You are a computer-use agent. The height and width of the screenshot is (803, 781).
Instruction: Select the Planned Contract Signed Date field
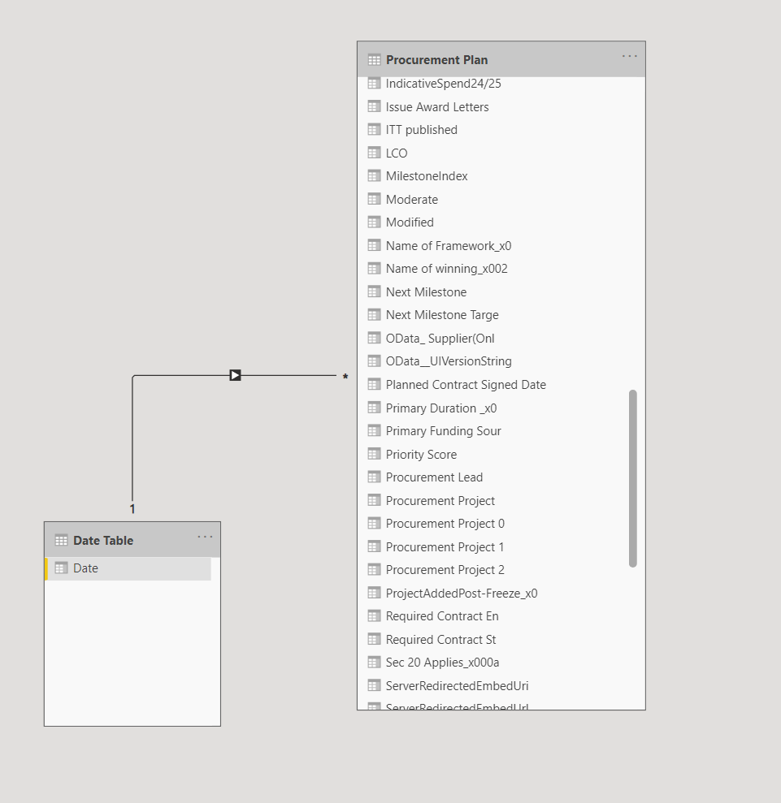(x=466, y=385)
